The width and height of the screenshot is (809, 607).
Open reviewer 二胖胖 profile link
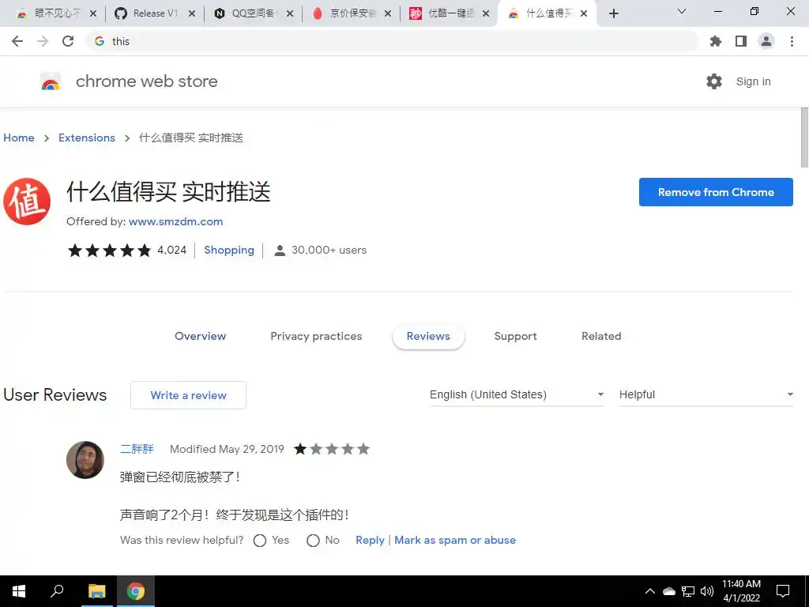point(137,449)
